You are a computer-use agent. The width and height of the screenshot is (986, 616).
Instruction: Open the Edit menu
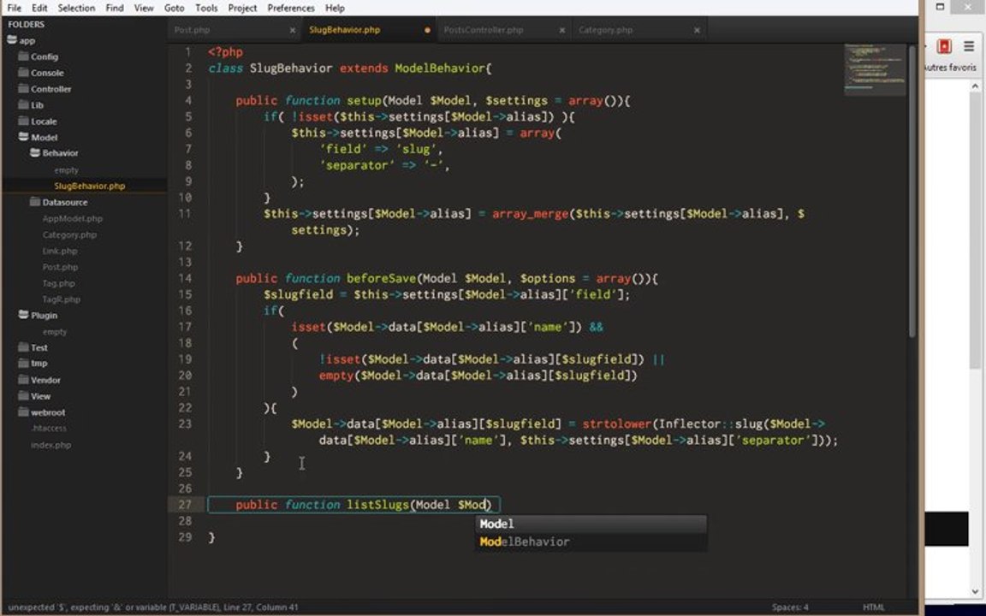39,9
